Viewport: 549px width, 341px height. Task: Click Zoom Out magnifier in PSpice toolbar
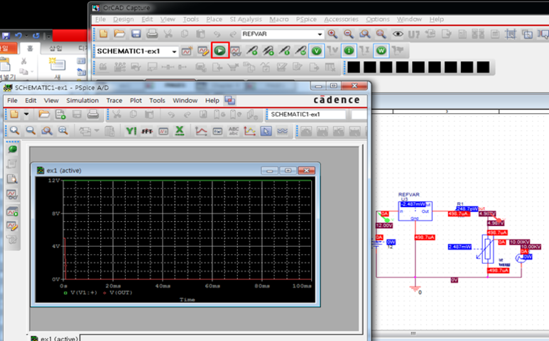click(x=31, y=130)
